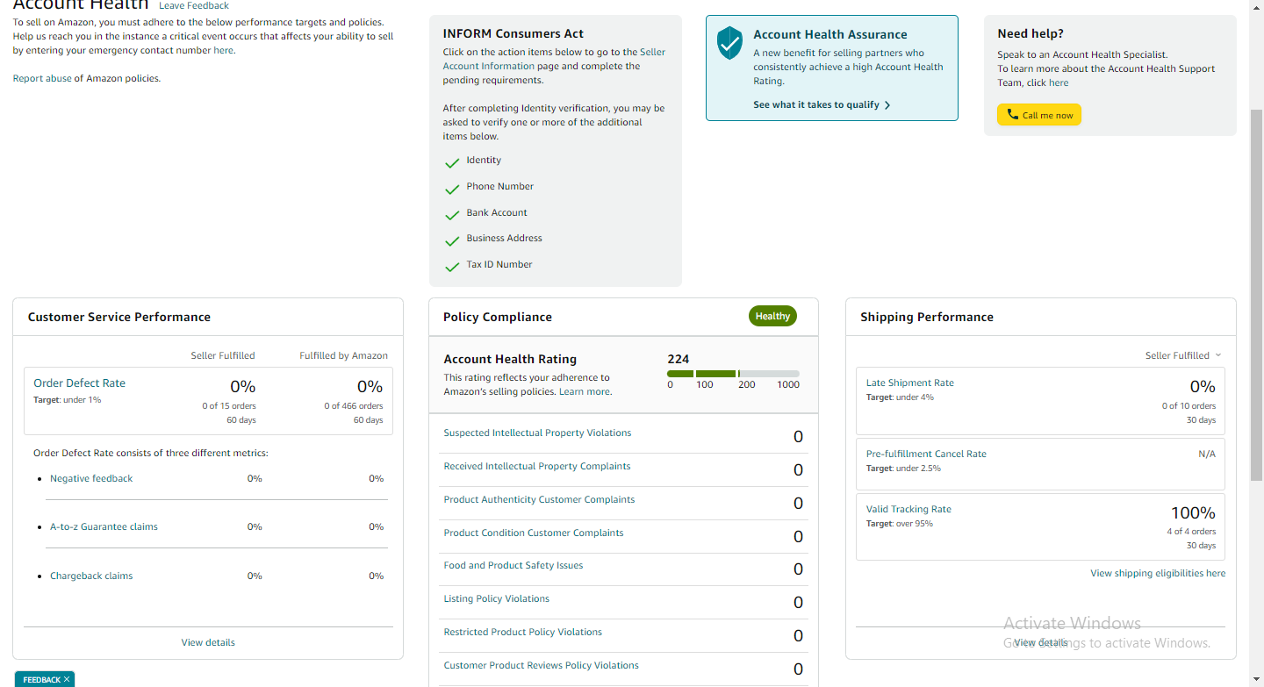Open the Pre-fulfillment Cancel Rate link
1264x687 pixels.
926,454
